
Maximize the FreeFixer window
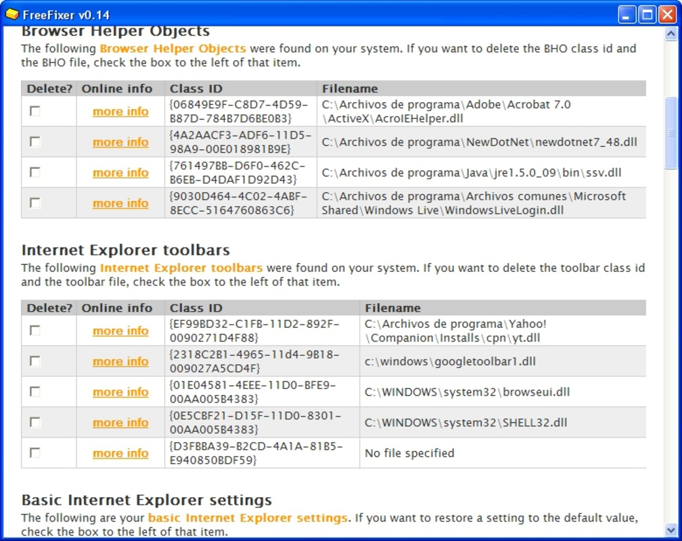[x=647, y=15]
